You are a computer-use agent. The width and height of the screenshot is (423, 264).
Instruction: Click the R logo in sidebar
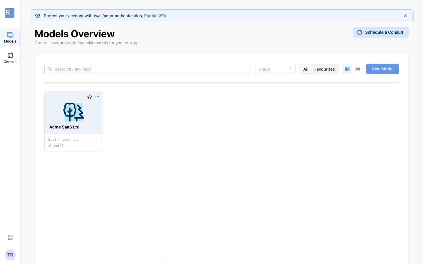(9, 13)
